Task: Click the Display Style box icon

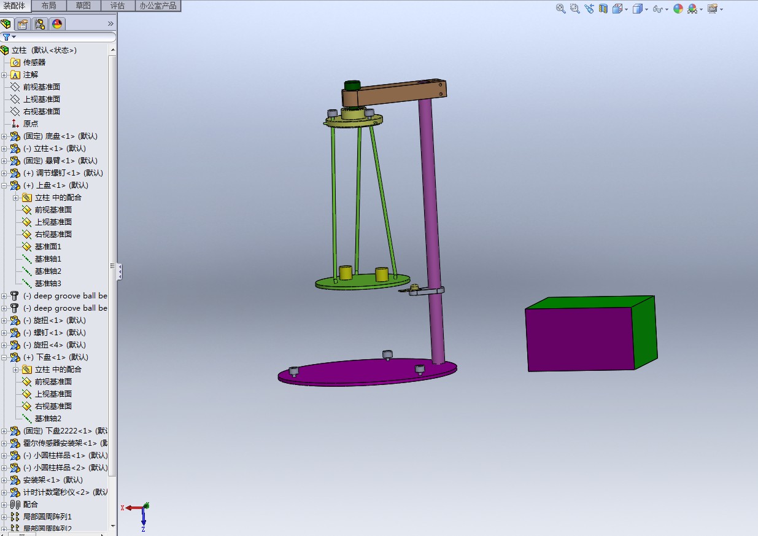Action: pos(638,9)
